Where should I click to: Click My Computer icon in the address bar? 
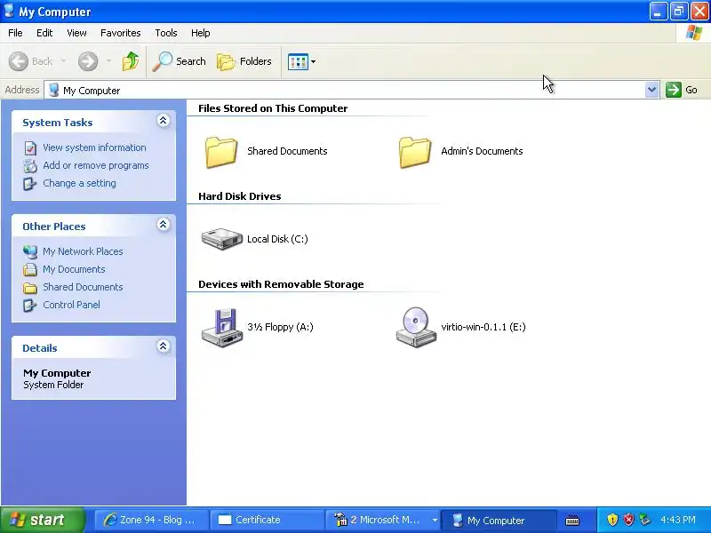click(53, 90)
